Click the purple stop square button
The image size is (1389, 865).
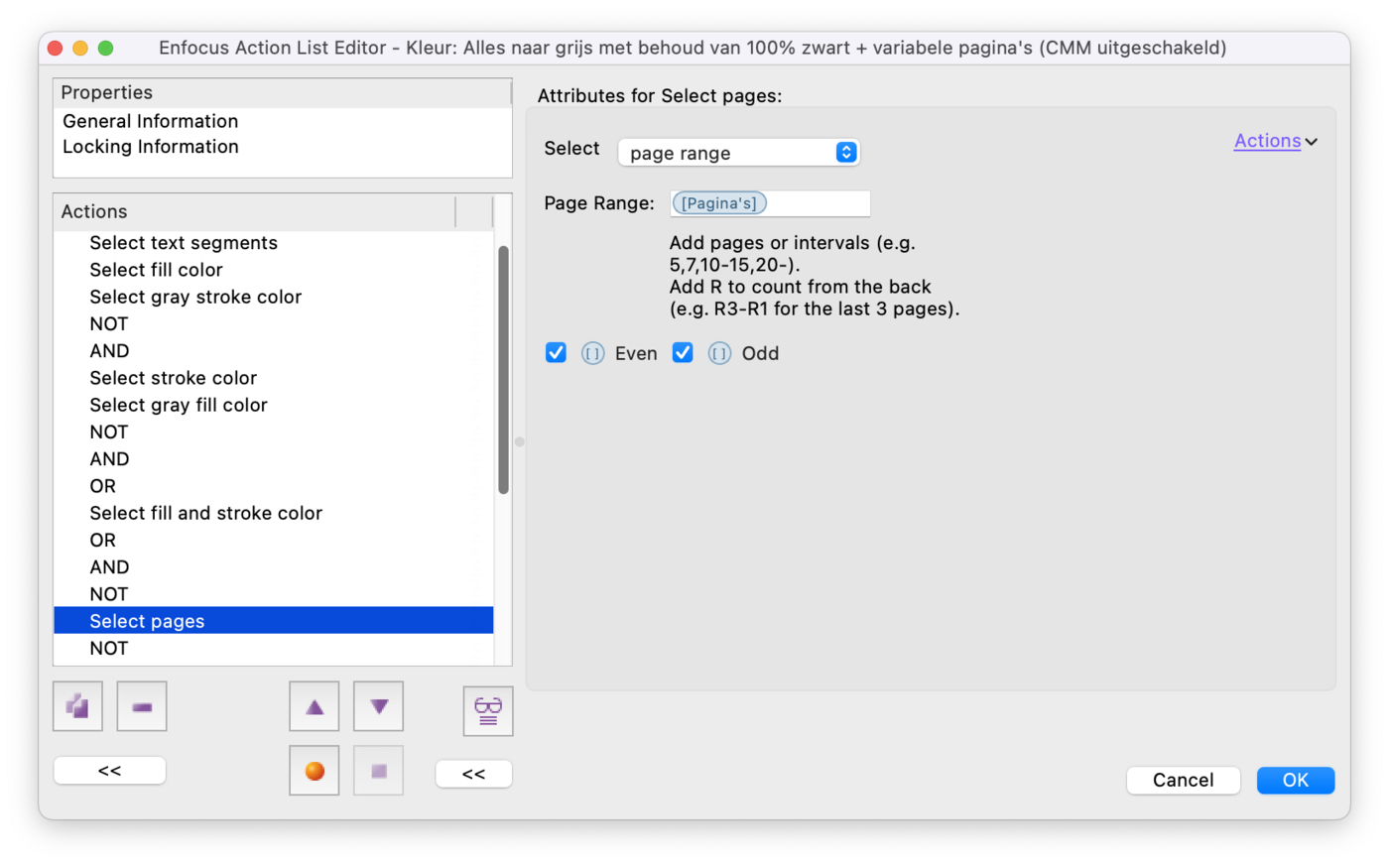pos(379,771)
